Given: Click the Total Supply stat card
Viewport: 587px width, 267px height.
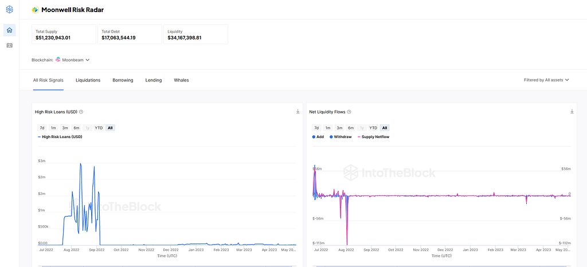Looking at the screenshot, I should (63, 34).
